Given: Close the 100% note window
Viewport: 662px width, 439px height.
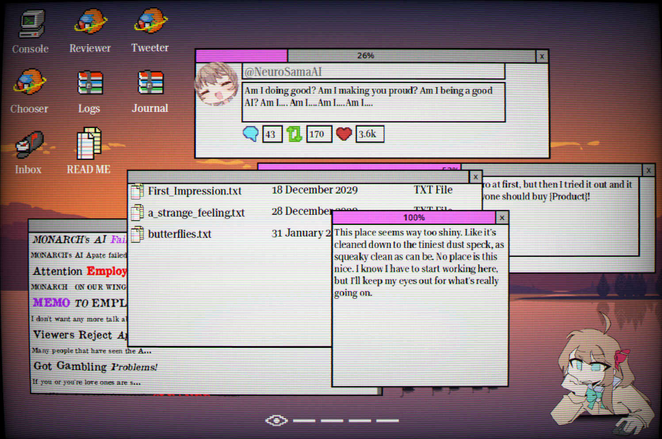Looking at the screenshot, I should pyautogui.click(x=502, y=218).
